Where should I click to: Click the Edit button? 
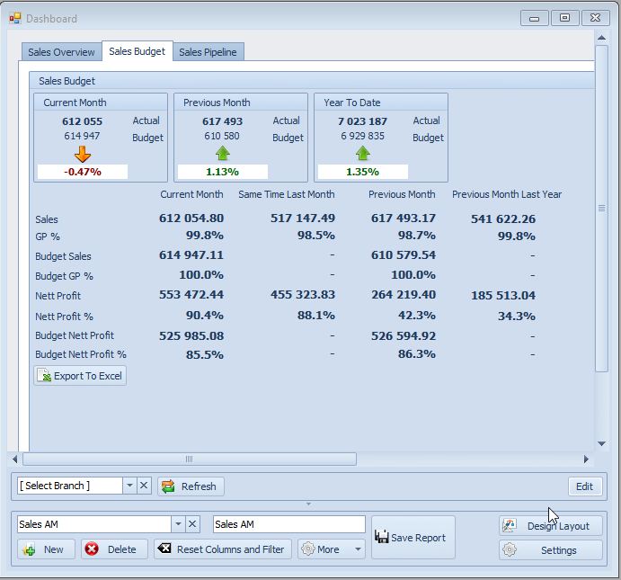coord(585,486)
